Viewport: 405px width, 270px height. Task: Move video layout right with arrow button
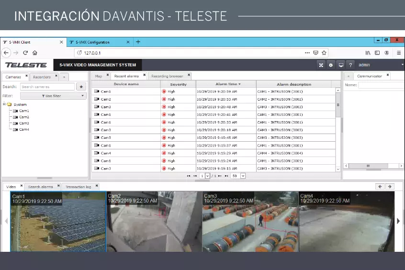[x=390, y=186]
